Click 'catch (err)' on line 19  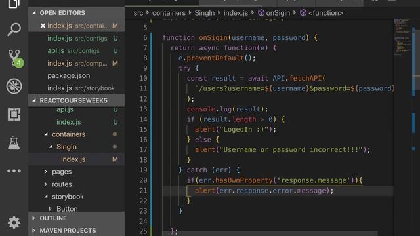[x=209, y=170]
